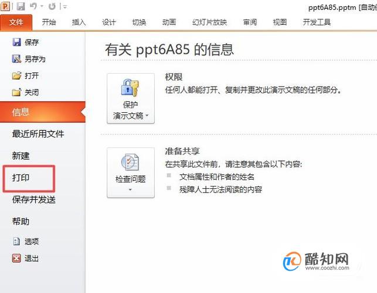Click the text 任何人都能打开、复制并更改此演示文稿的任何部分
Screen dimensions: 377x293
253,90
